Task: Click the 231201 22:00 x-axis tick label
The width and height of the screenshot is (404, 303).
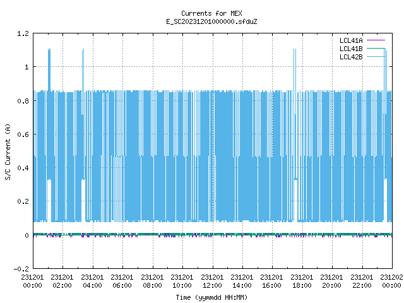Action: pos(362,282)
